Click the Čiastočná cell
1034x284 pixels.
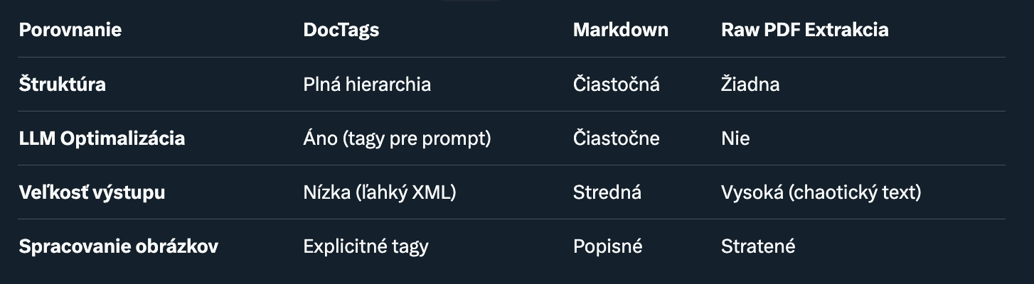point(616,84)
